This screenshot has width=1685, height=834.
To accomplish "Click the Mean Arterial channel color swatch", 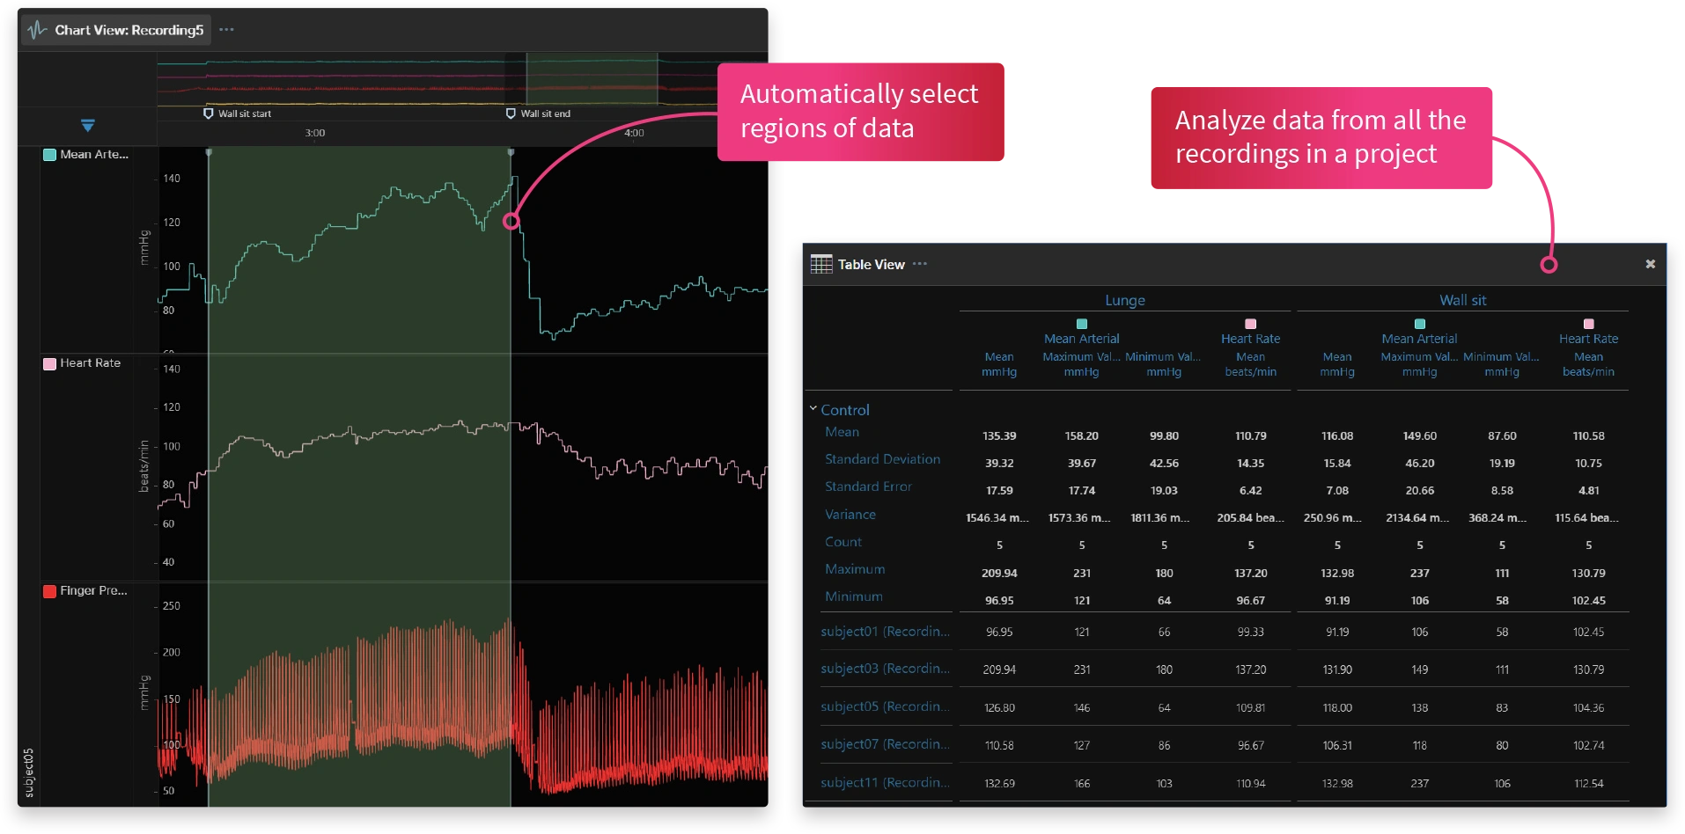I will (x=50, y=155).
